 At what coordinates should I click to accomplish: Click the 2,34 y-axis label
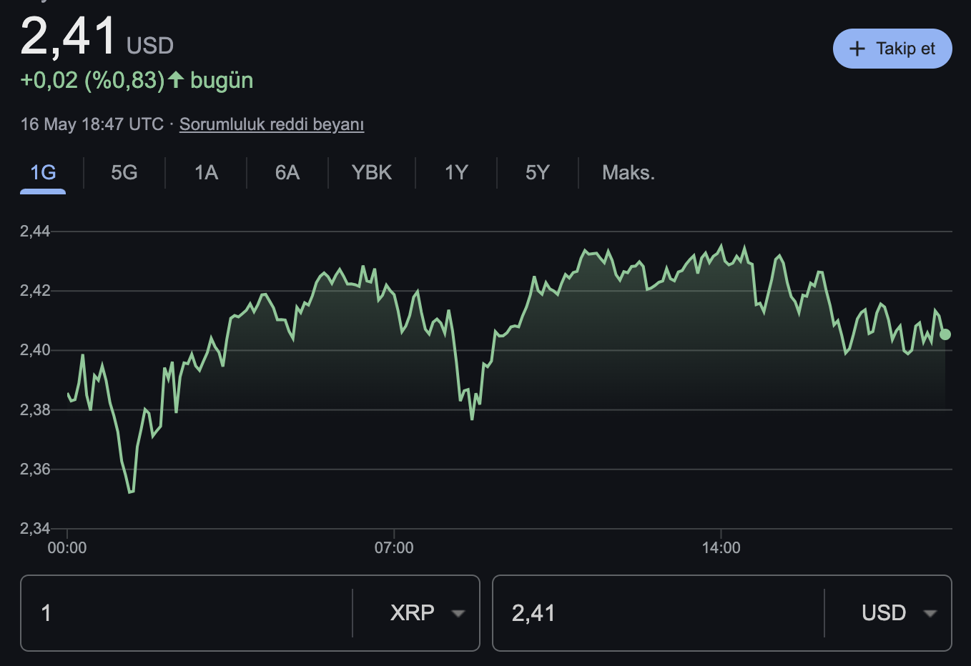pyautogui.click(x=35, y=529)
